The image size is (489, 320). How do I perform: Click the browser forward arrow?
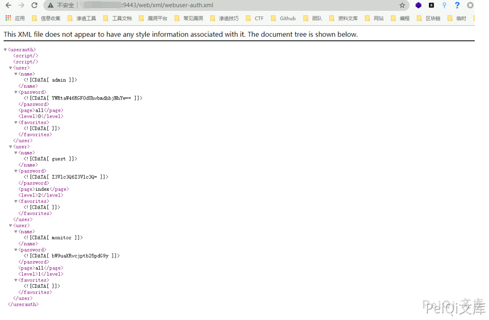pyautogui.click(x=21, y=5)
